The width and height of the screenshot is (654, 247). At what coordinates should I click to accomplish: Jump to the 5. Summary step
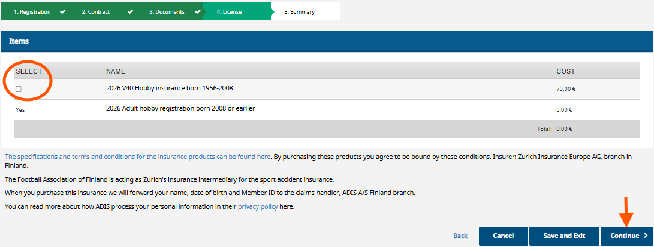(x=306, y=11)
